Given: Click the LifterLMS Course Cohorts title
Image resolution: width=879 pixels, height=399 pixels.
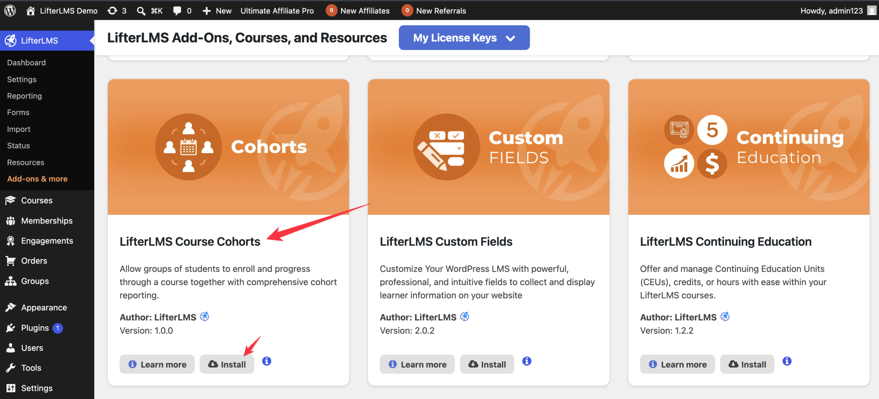Looking at the screenshot, I should tap(190, 242).
